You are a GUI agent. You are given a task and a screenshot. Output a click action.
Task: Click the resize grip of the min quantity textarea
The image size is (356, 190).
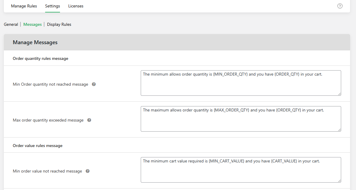pyautogui.click(x=339, y=94)
